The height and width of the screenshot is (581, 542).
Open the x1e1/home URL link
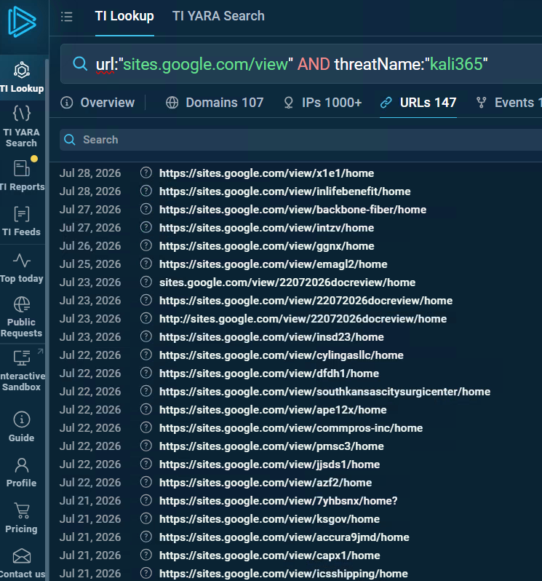[266, 173]
